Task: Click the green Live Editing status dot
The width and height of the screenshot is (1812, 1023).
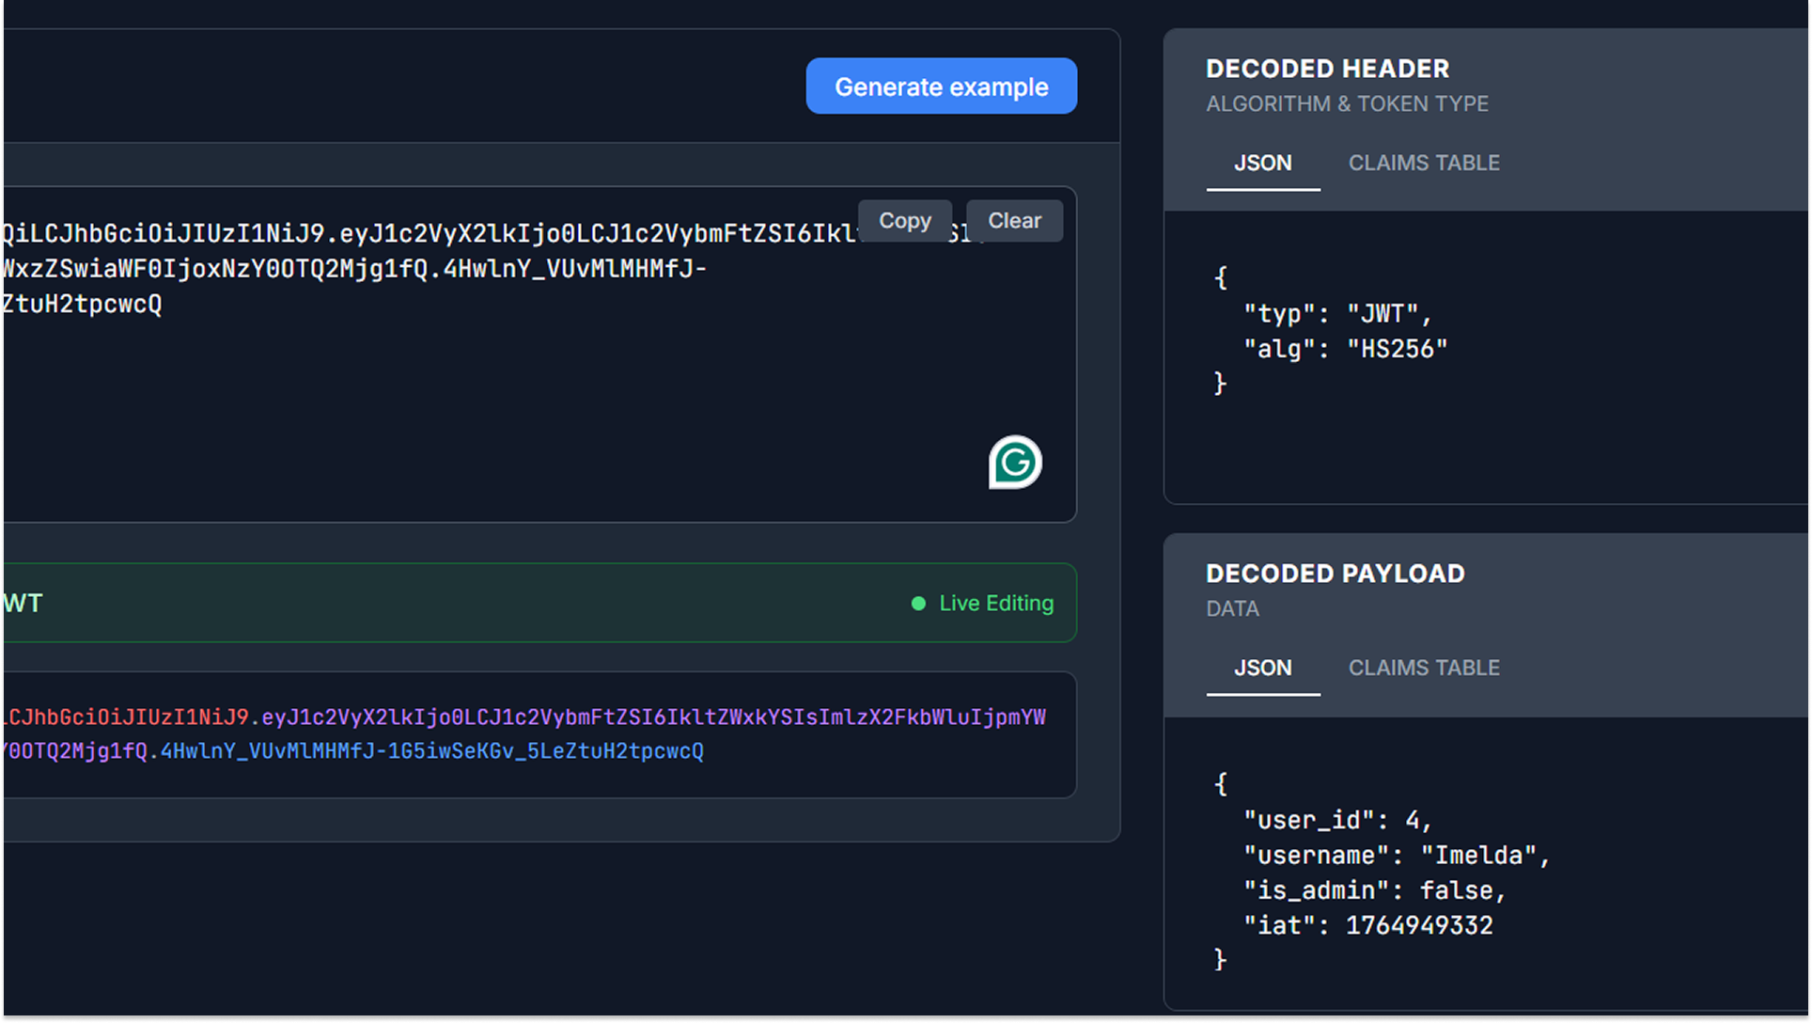Action: click(x=918, y=604)
